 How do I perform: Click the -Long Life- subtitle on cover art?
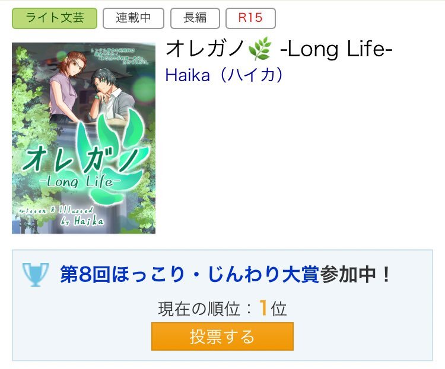pos(80,181)
